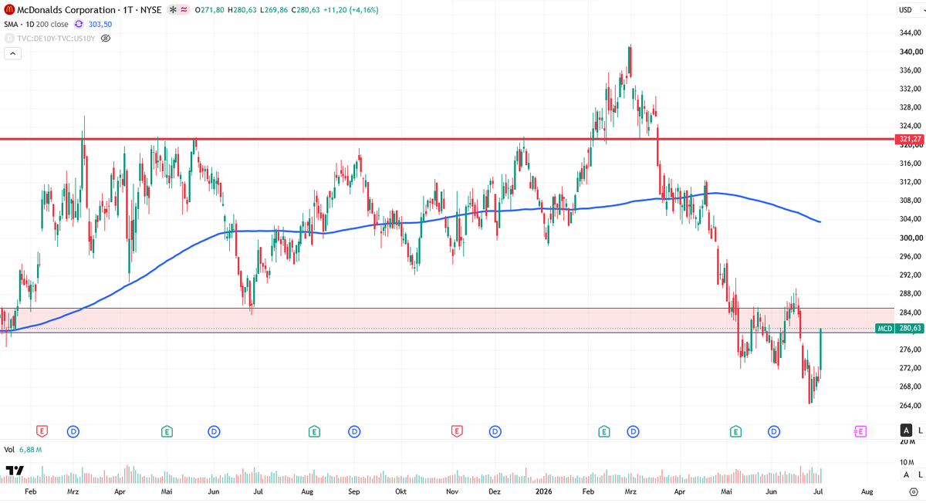
Task: Open the green earnings marker near Mai 2025
Action: click(166, 431)
